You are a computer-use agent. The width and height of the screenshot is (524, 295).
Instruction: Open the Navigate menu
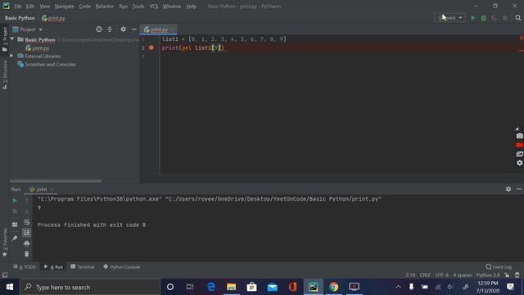(x=64, y=7)
